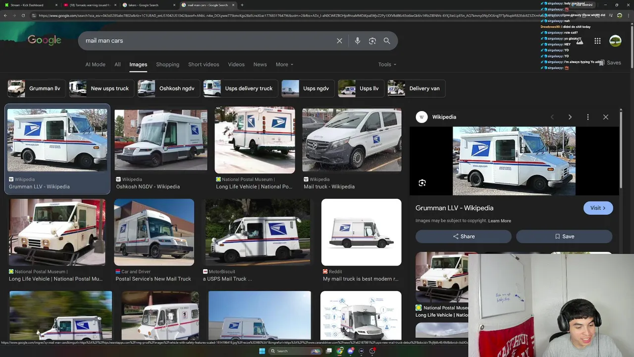Open Windows Start menu
This screenshot has width=634, height=357.
coord(262,351)
